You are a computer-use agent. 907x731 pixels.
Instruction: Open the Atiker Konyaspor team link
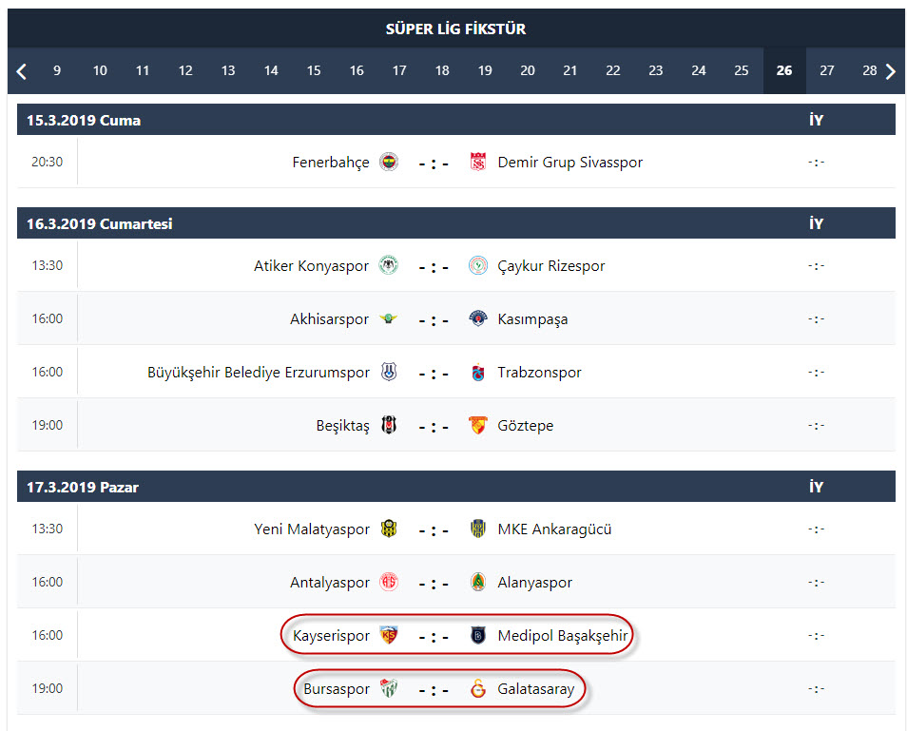click(311, 266)
